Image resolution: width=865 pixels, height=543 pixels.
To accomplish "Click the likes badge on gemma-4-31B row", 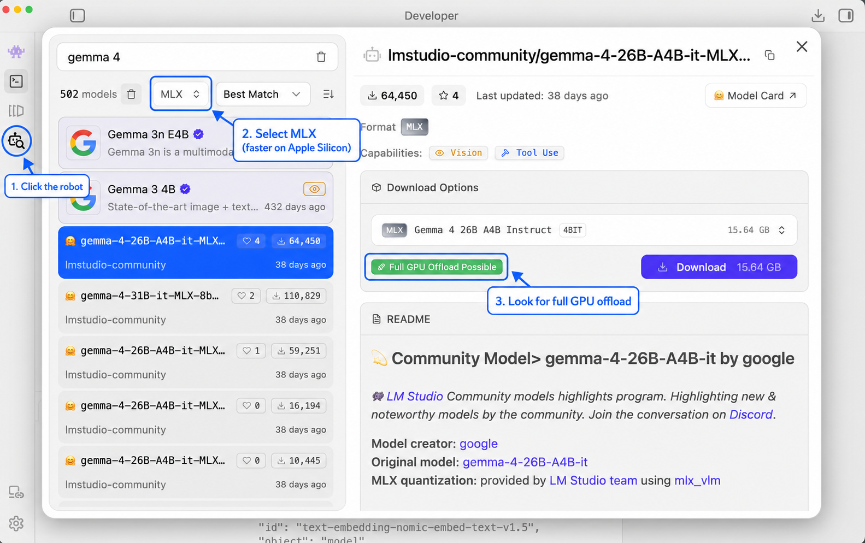I will (246, 296).
